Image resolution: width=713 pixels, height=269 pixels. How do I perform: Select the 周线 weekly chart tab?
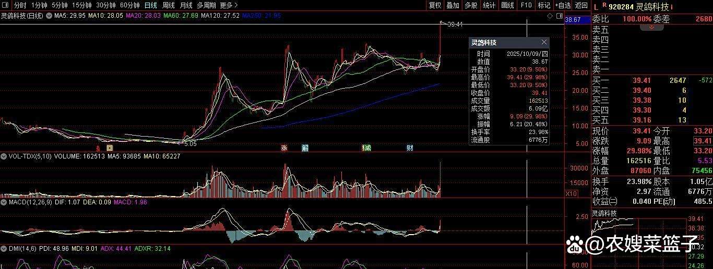pyautogui.click(x=169, y=5)
